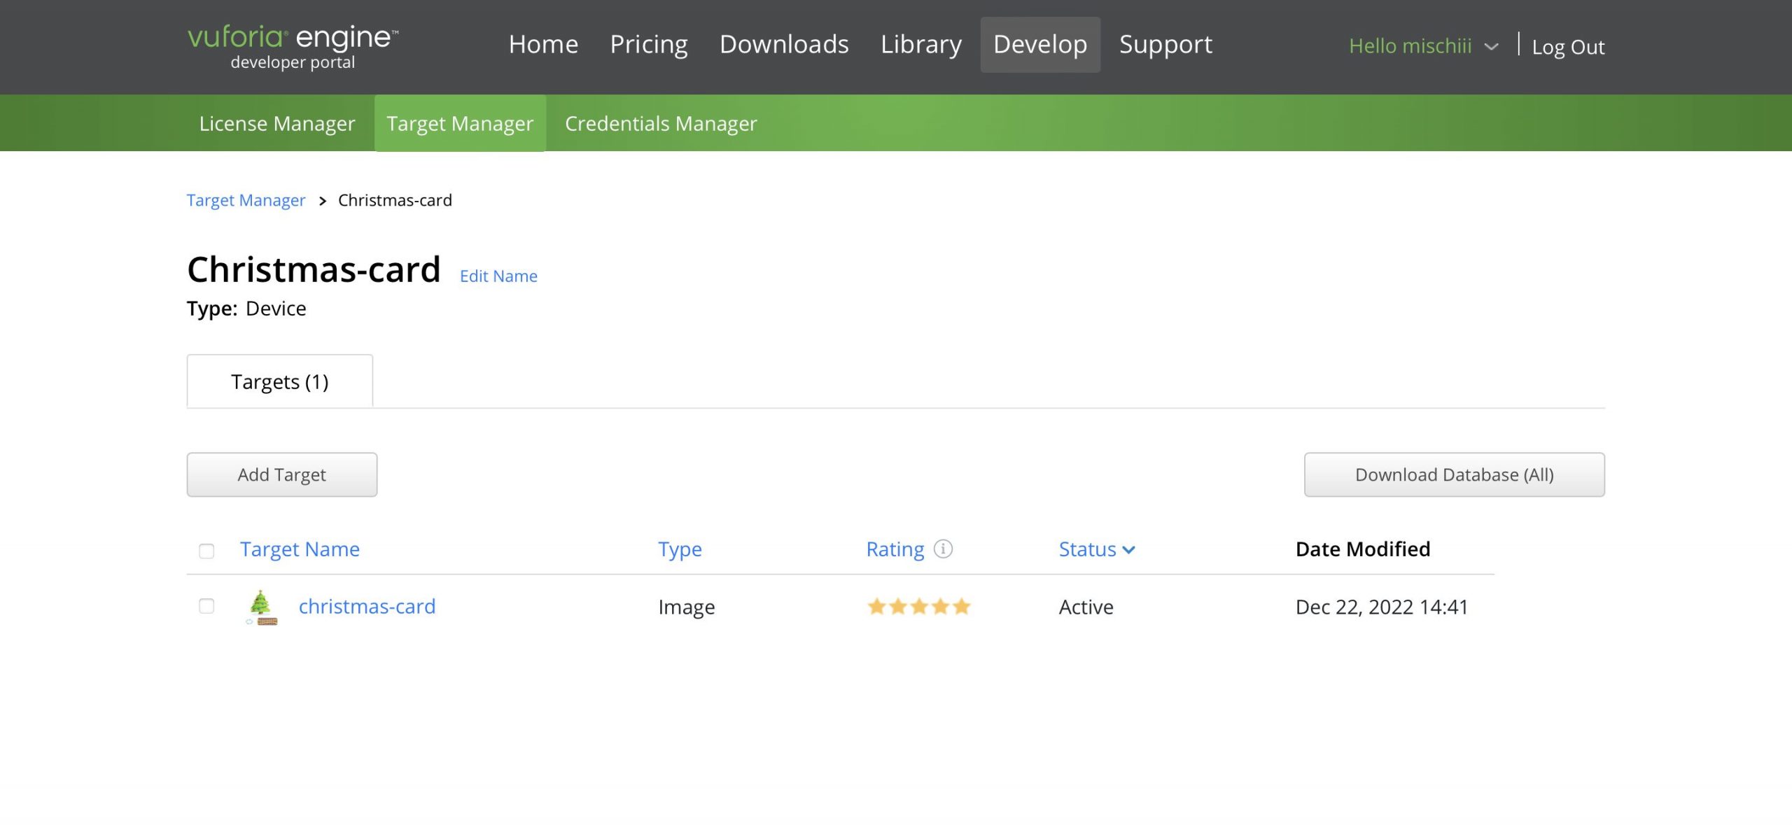Click the Christmas-card breadcrumb text
Screen dimensions: 1792x825
(395, 200)
